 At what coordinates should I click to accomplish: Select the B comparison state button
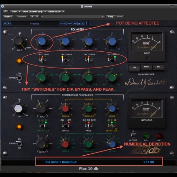pyautogui.click(x=82, y=23)
